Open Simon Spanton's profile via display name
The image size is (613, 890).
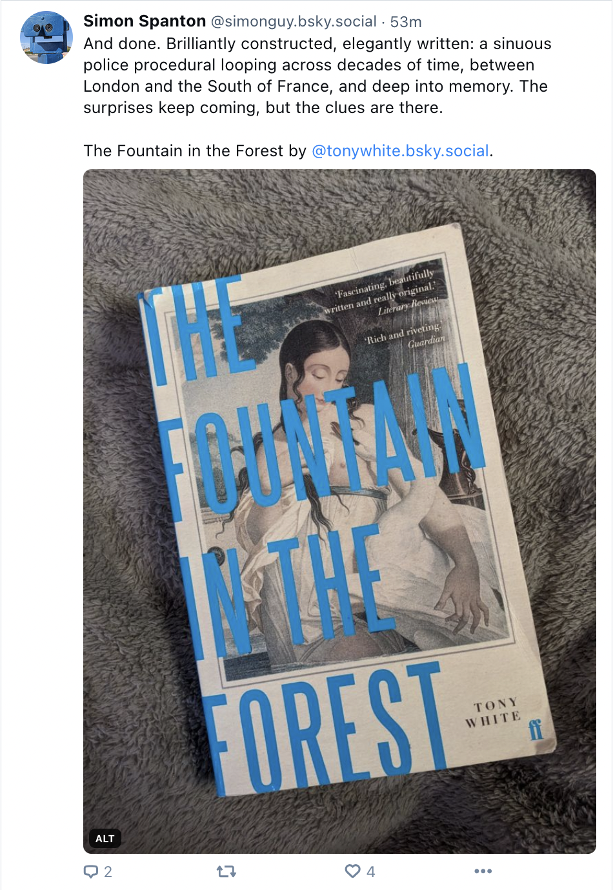[145, 21]
